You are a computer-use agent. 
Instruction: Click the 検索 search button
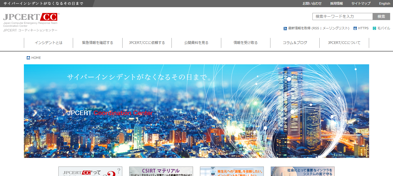pyautogui.click(x=381, y=16)
